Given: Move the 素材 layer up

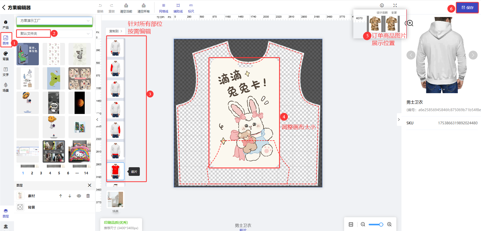Looking at the screenshot, I should pyautogui.click(x=61, y=196).
